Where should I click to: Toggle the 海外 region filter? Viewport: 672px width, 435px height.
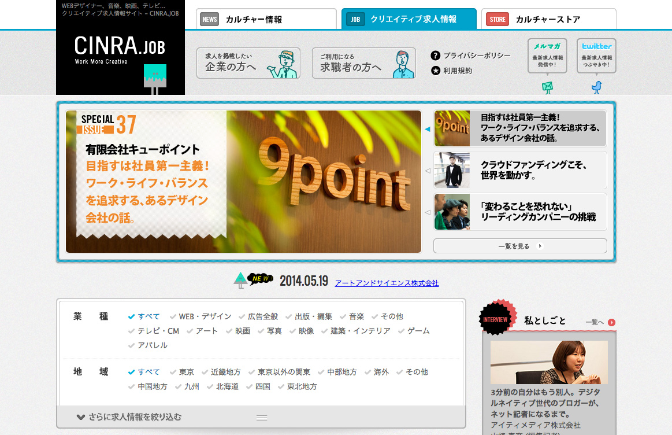point(377,372)
